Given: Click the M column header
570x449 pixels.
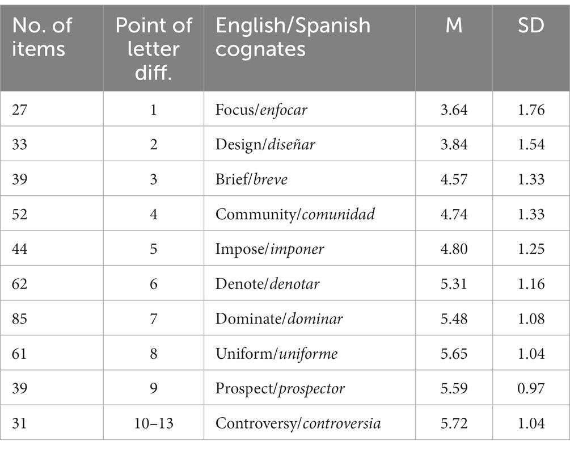Looking at the screenshot, I should (454, 26).
